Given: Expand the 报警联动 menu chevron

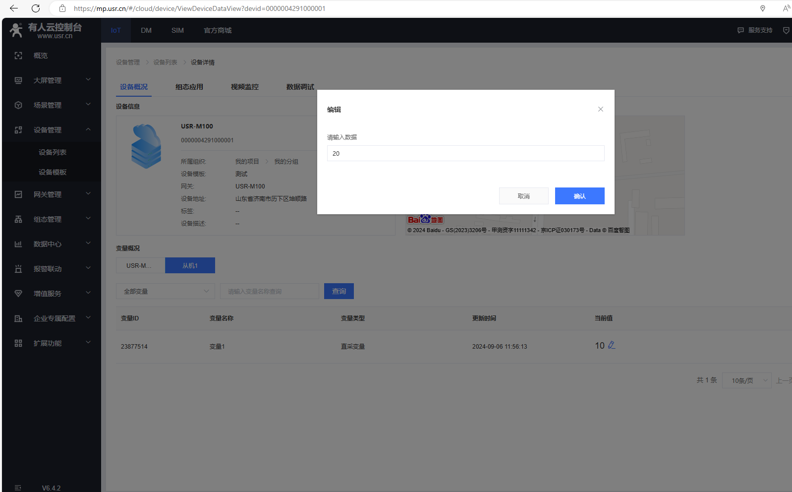Looking at the screenshot, I should 88,268.
